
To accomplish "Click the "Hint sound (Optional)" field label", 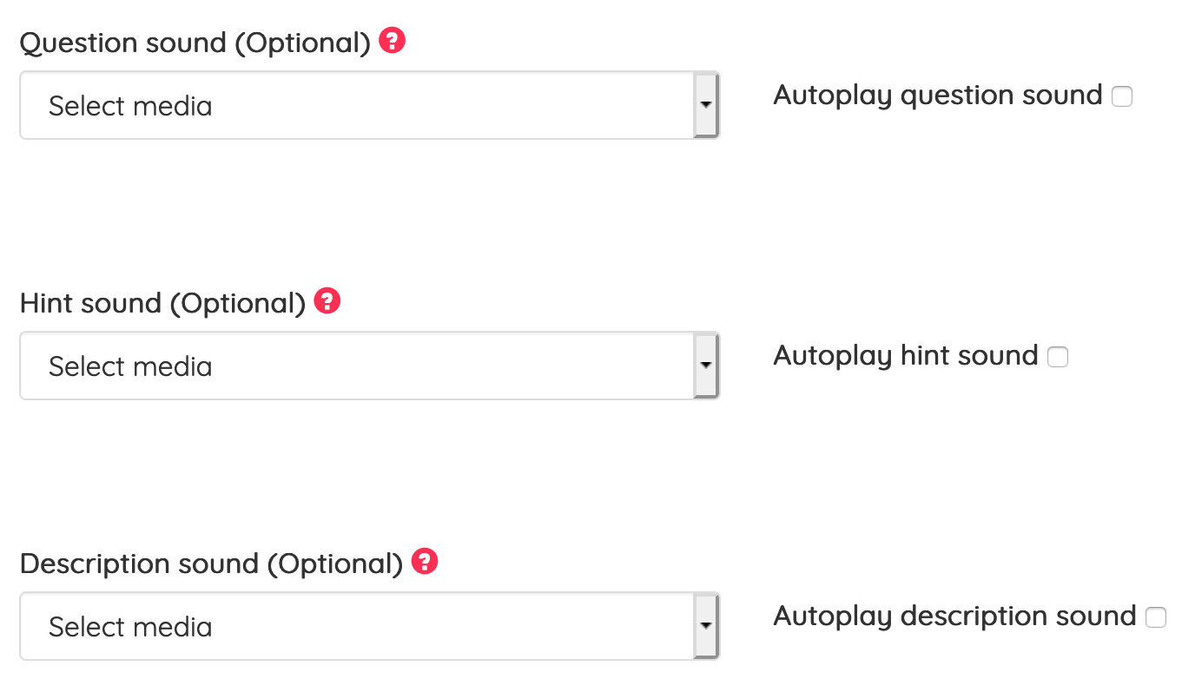I will click(162, 303).
